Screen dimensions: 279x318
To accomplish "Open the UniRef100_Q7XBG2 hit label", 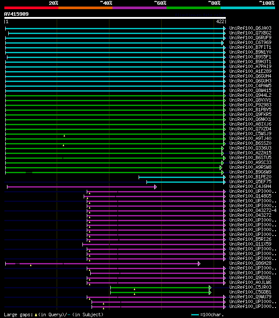I will click(250, 33).
